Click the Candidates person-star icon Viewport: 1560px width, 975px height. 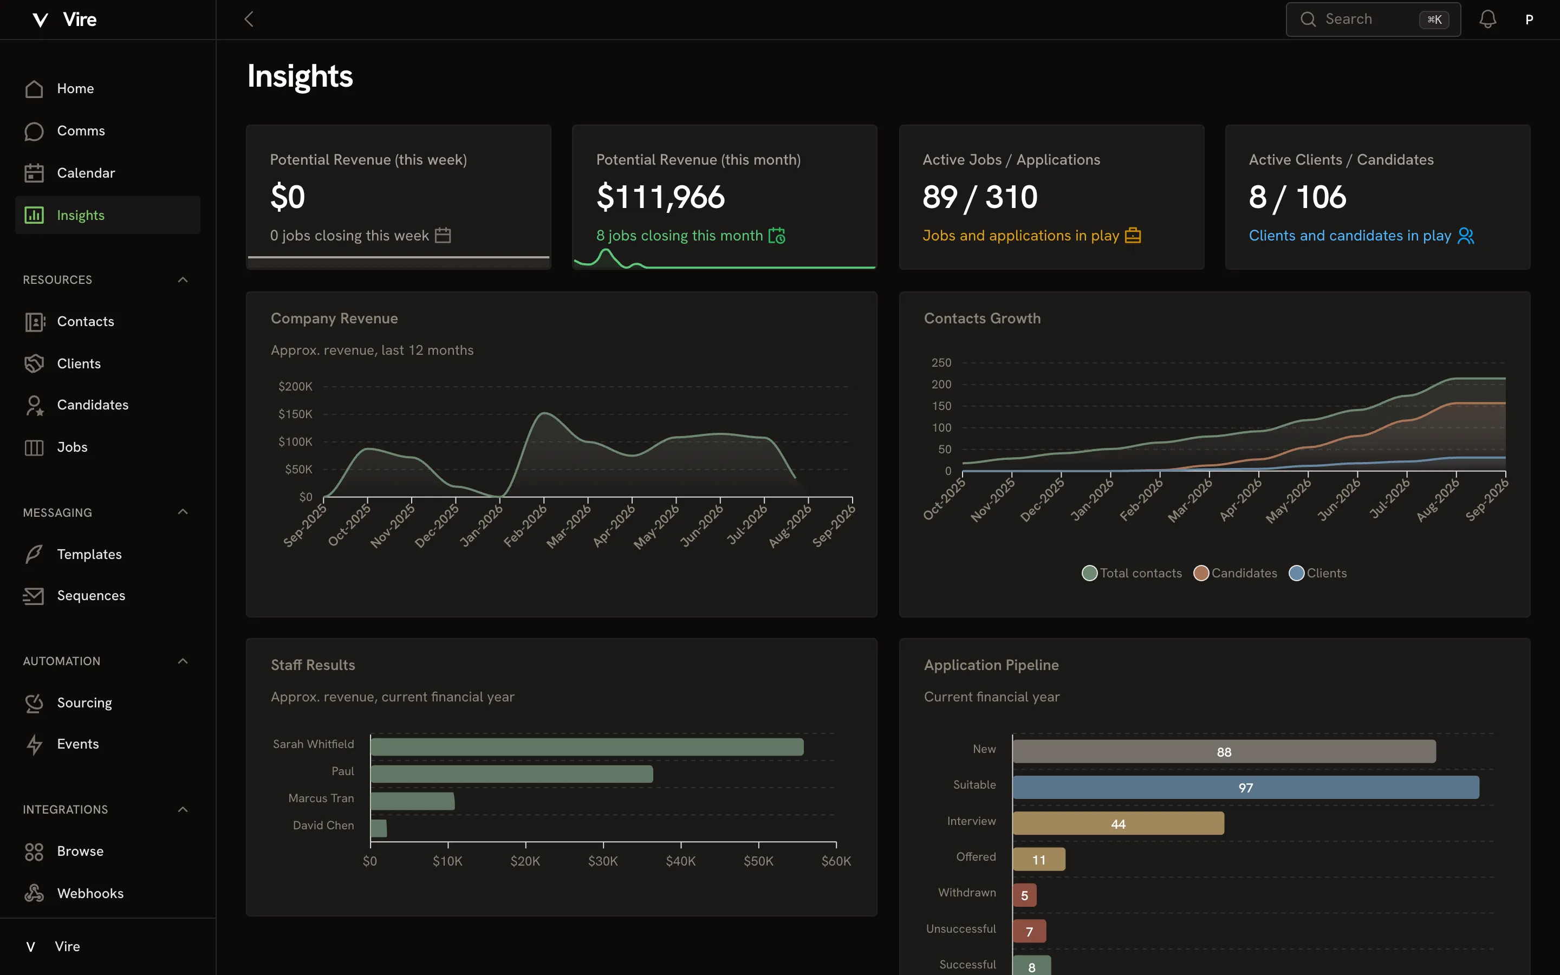coord(34,405)
